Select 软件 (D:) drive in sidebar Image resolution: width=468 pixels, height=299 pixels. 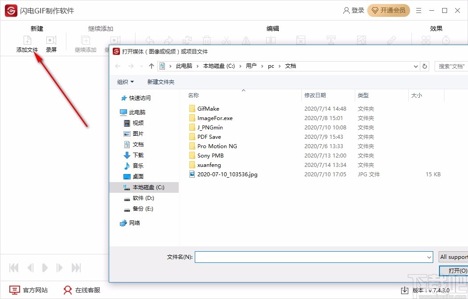click(x=140, y=198)
